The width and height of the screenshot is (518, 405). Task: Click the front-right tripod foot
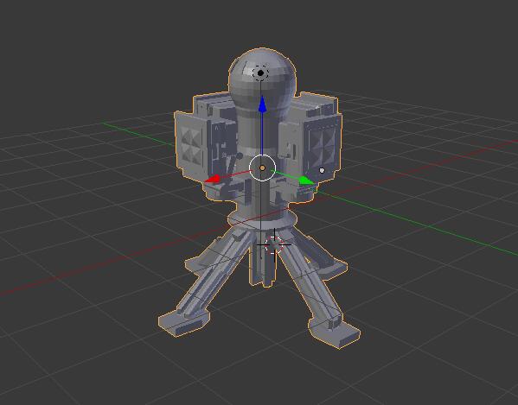(336, 331)
